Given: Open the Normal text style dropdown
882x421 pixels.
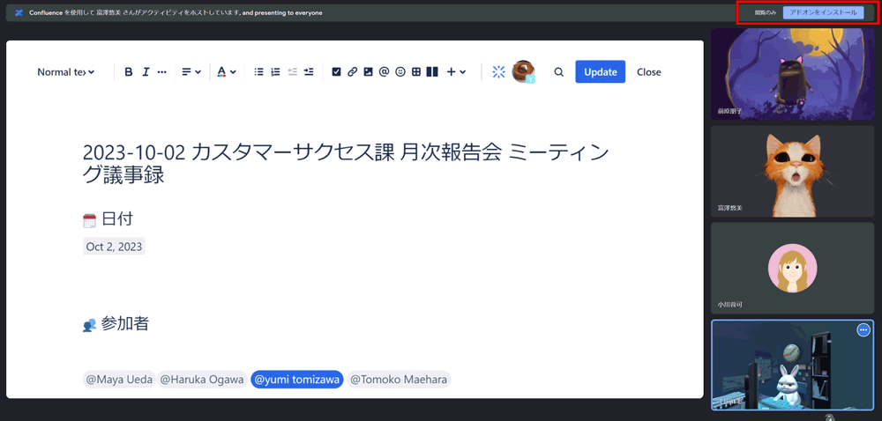Looking at the screenshot, I should click(66, 72).
